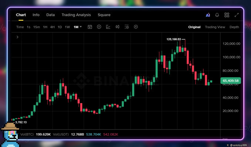Click the 20,000.00 axis label

tap(230, 111)
